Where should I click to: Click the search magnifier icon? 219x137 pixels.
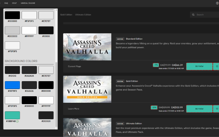(x=194, y=15)
